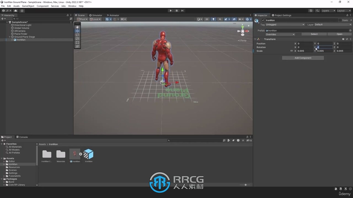
Task: Toggle scene lighting bulb
Action: 213,19
